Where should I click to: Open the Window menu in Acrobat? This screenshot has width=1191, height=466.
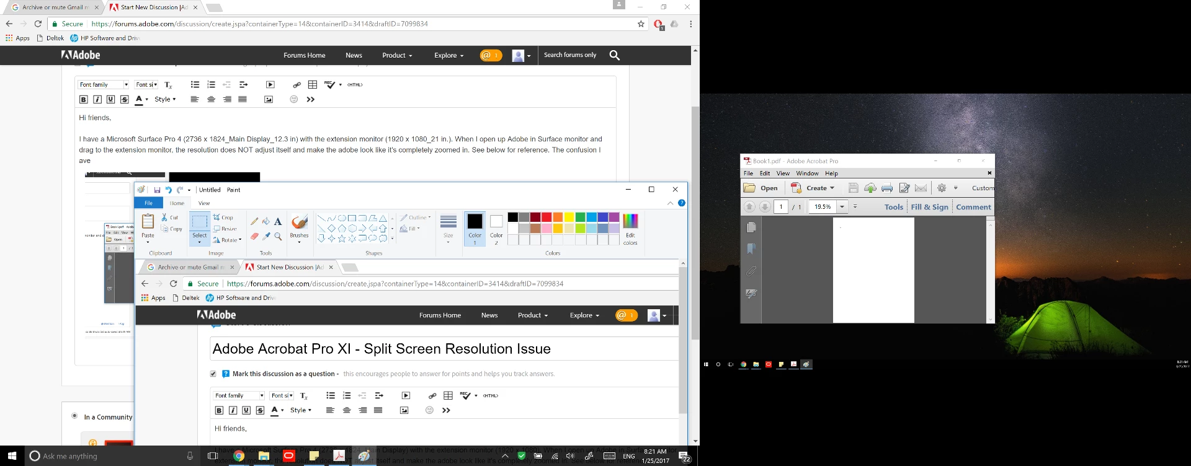(807, 174)
